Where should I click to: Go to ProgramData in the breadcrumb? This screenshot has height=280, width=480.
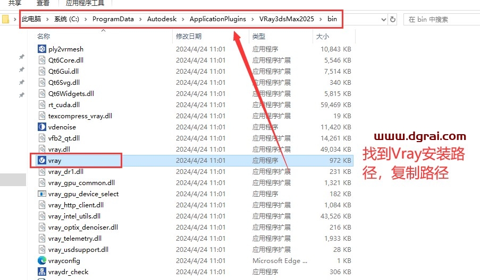point(113,19)
